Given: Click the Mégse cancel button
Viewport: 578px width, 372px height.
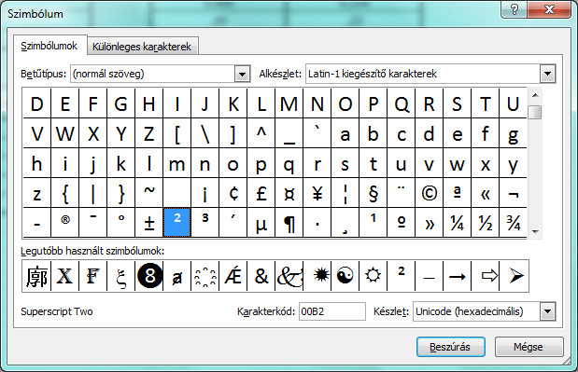Looking at the screenshot, I should click(x=529, y=347).
